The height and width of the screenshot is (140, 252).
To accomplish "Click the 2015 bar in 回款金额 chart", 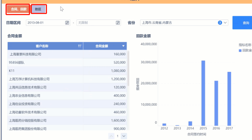I will [x=203, y=93].
